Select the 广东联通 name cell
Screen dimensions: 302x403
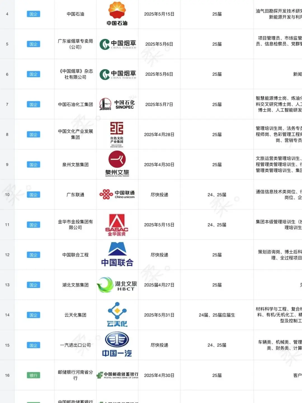coord(75,195)
